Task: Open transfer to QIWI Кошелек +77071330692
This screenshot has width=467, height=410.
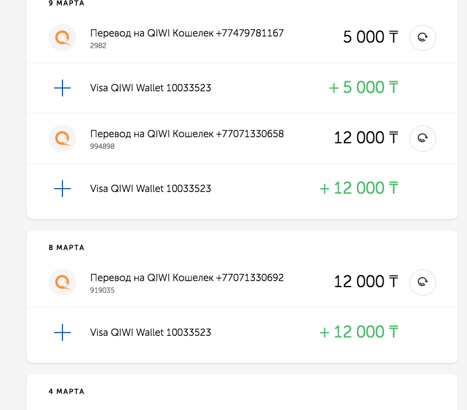Action: tap(242, 282)
